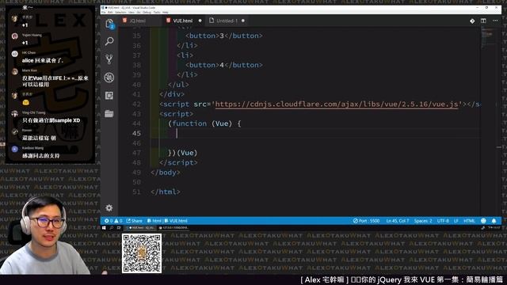
Task: Click the Windows Start button
Action: coord(104,228)
